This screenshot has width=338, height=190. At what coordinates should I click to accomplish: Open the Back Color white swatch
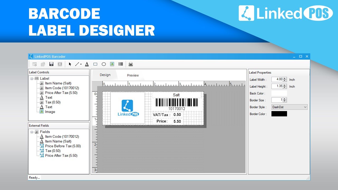click(x=279, y=93)
